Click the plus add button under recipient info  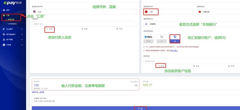[161, 66]
